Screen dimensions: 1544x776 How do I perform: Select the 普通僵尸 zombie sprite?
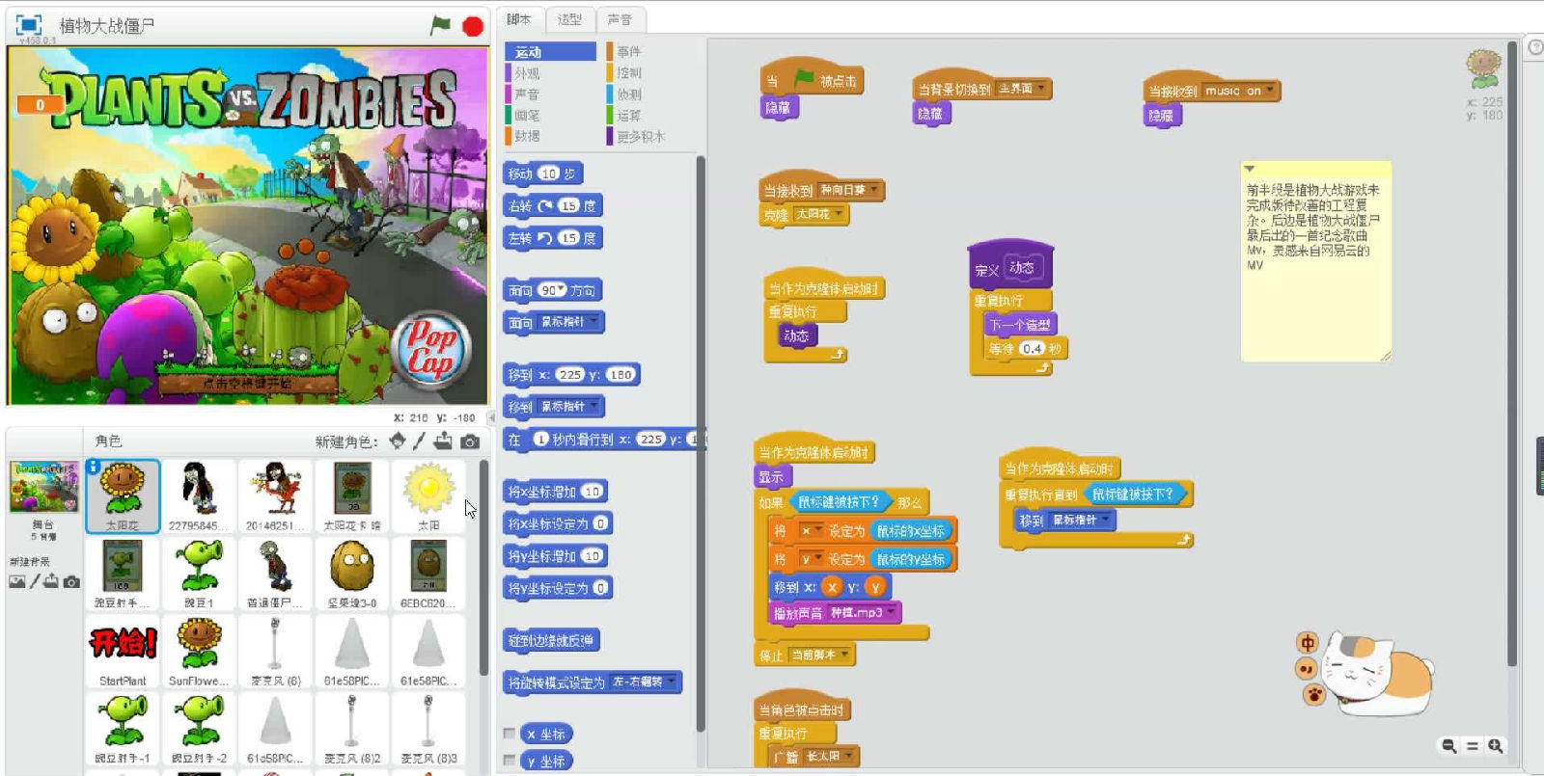276,573
